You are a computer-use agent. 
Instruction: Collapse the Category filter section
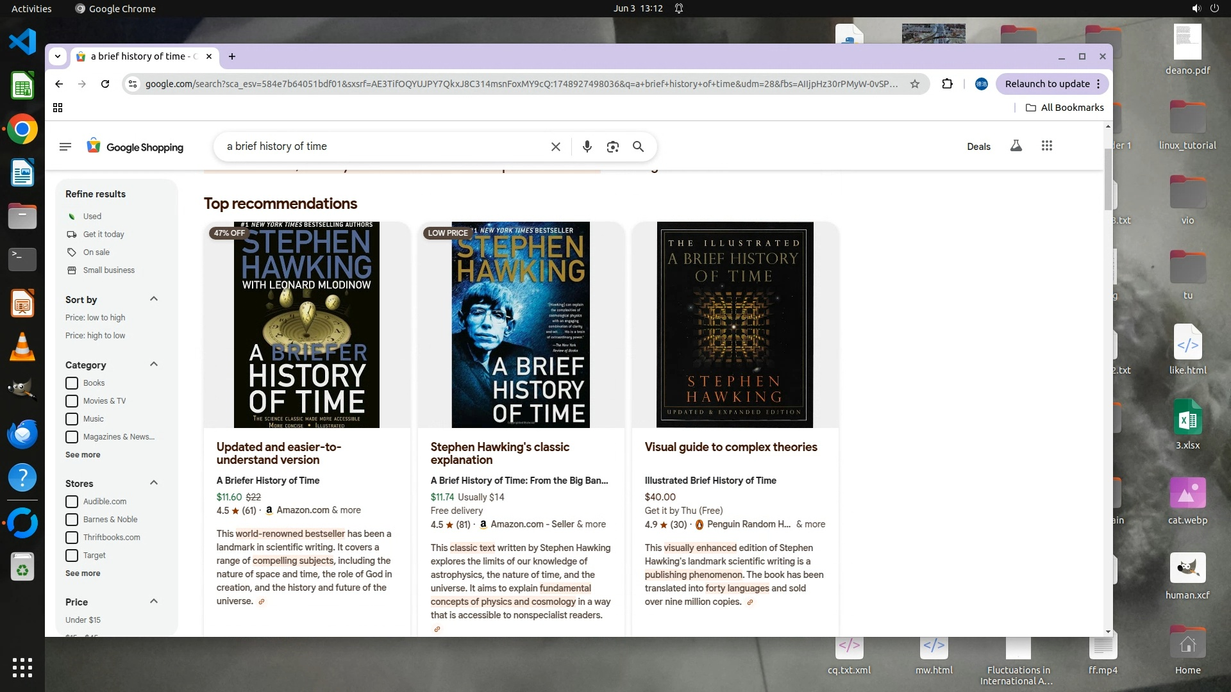click(x=154, y=365)
